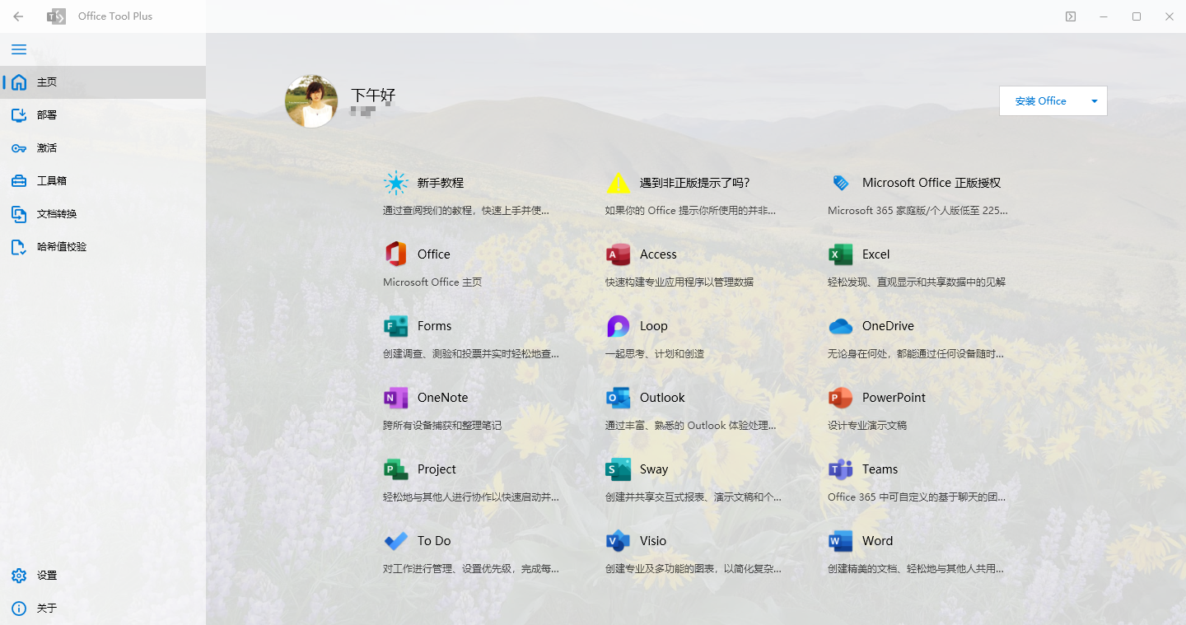Click the user profile avatar
The image size is (1186, 625).
[311, 101]
